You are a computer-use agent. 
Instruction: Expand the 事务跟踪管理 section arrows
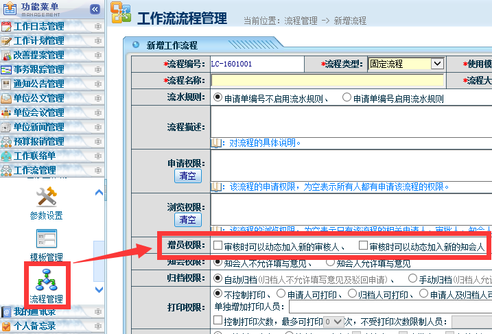pyautogui.click(x=98, y=69)
